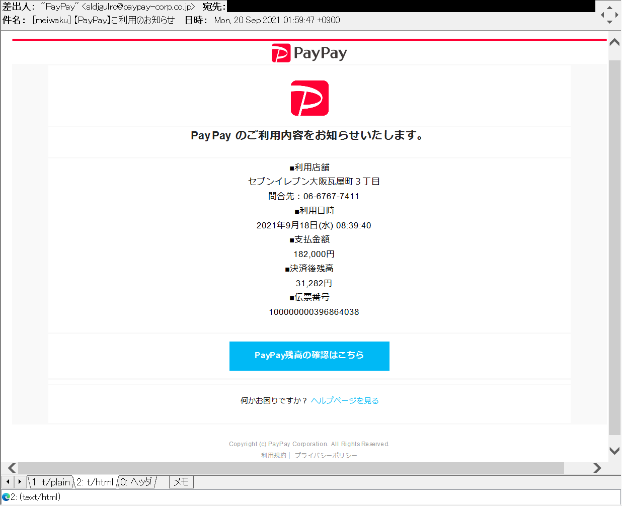Click the 宛先 recipient label
Image resolution: width=622 pixels, height=506 pixels.
pos(214,7)
